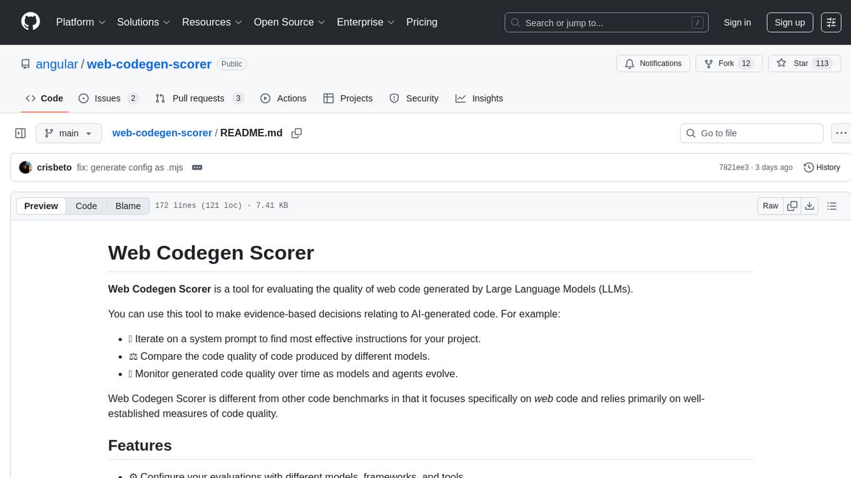This screenshot has height=478, width=851.
Task: Go to the web-codegen-scorer breadcrumb folder
Action: click(162, 133)
